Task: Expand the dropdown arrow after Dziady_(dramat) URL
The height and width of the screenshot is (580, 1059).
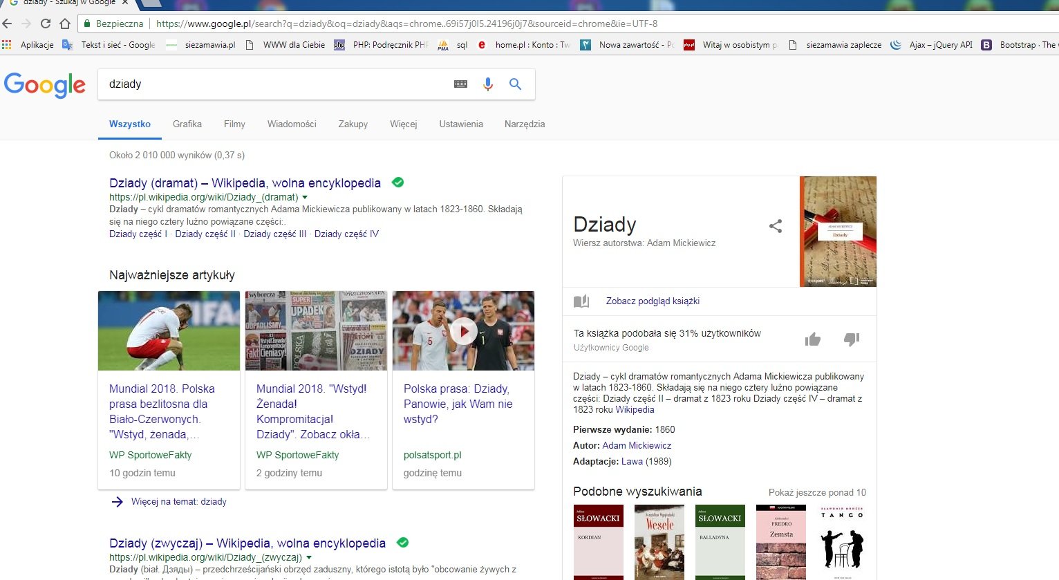Action: click(x=305, y=198)
